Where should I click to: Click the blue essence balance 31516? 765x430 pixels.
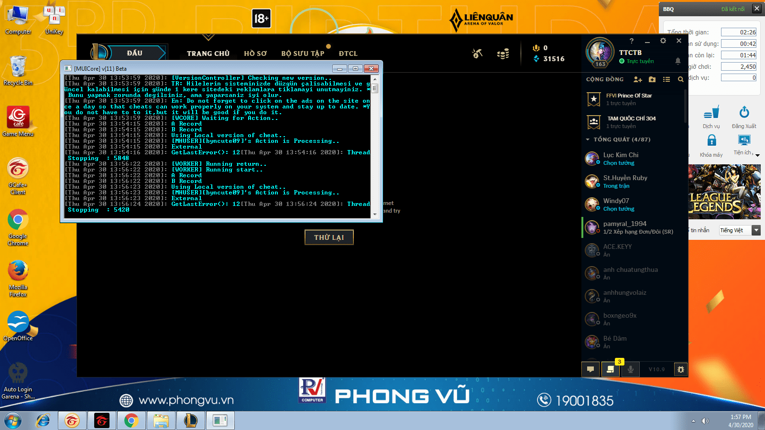(549, 59)
